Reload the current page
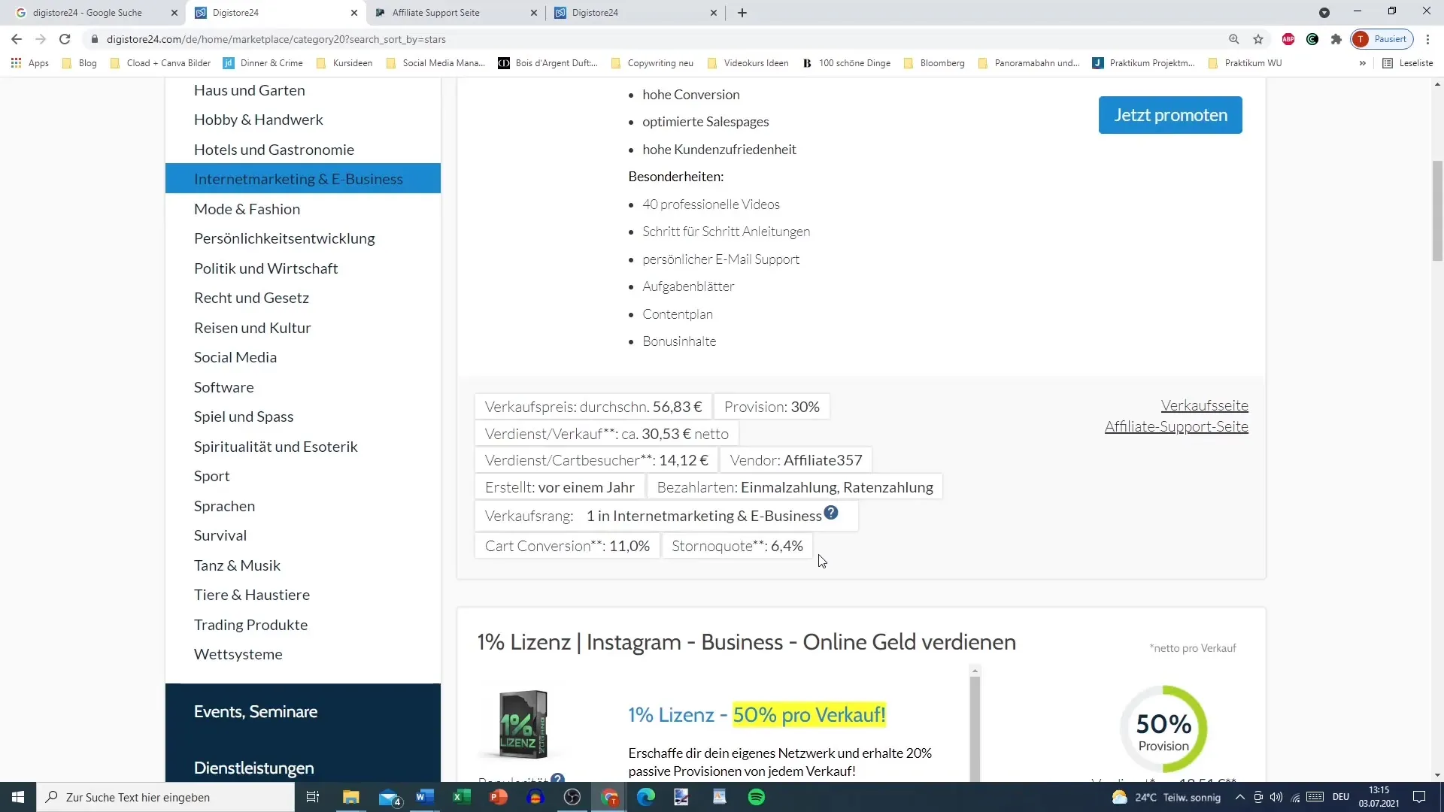Viewport: 1444px width, 812px height. coord(65,39)
